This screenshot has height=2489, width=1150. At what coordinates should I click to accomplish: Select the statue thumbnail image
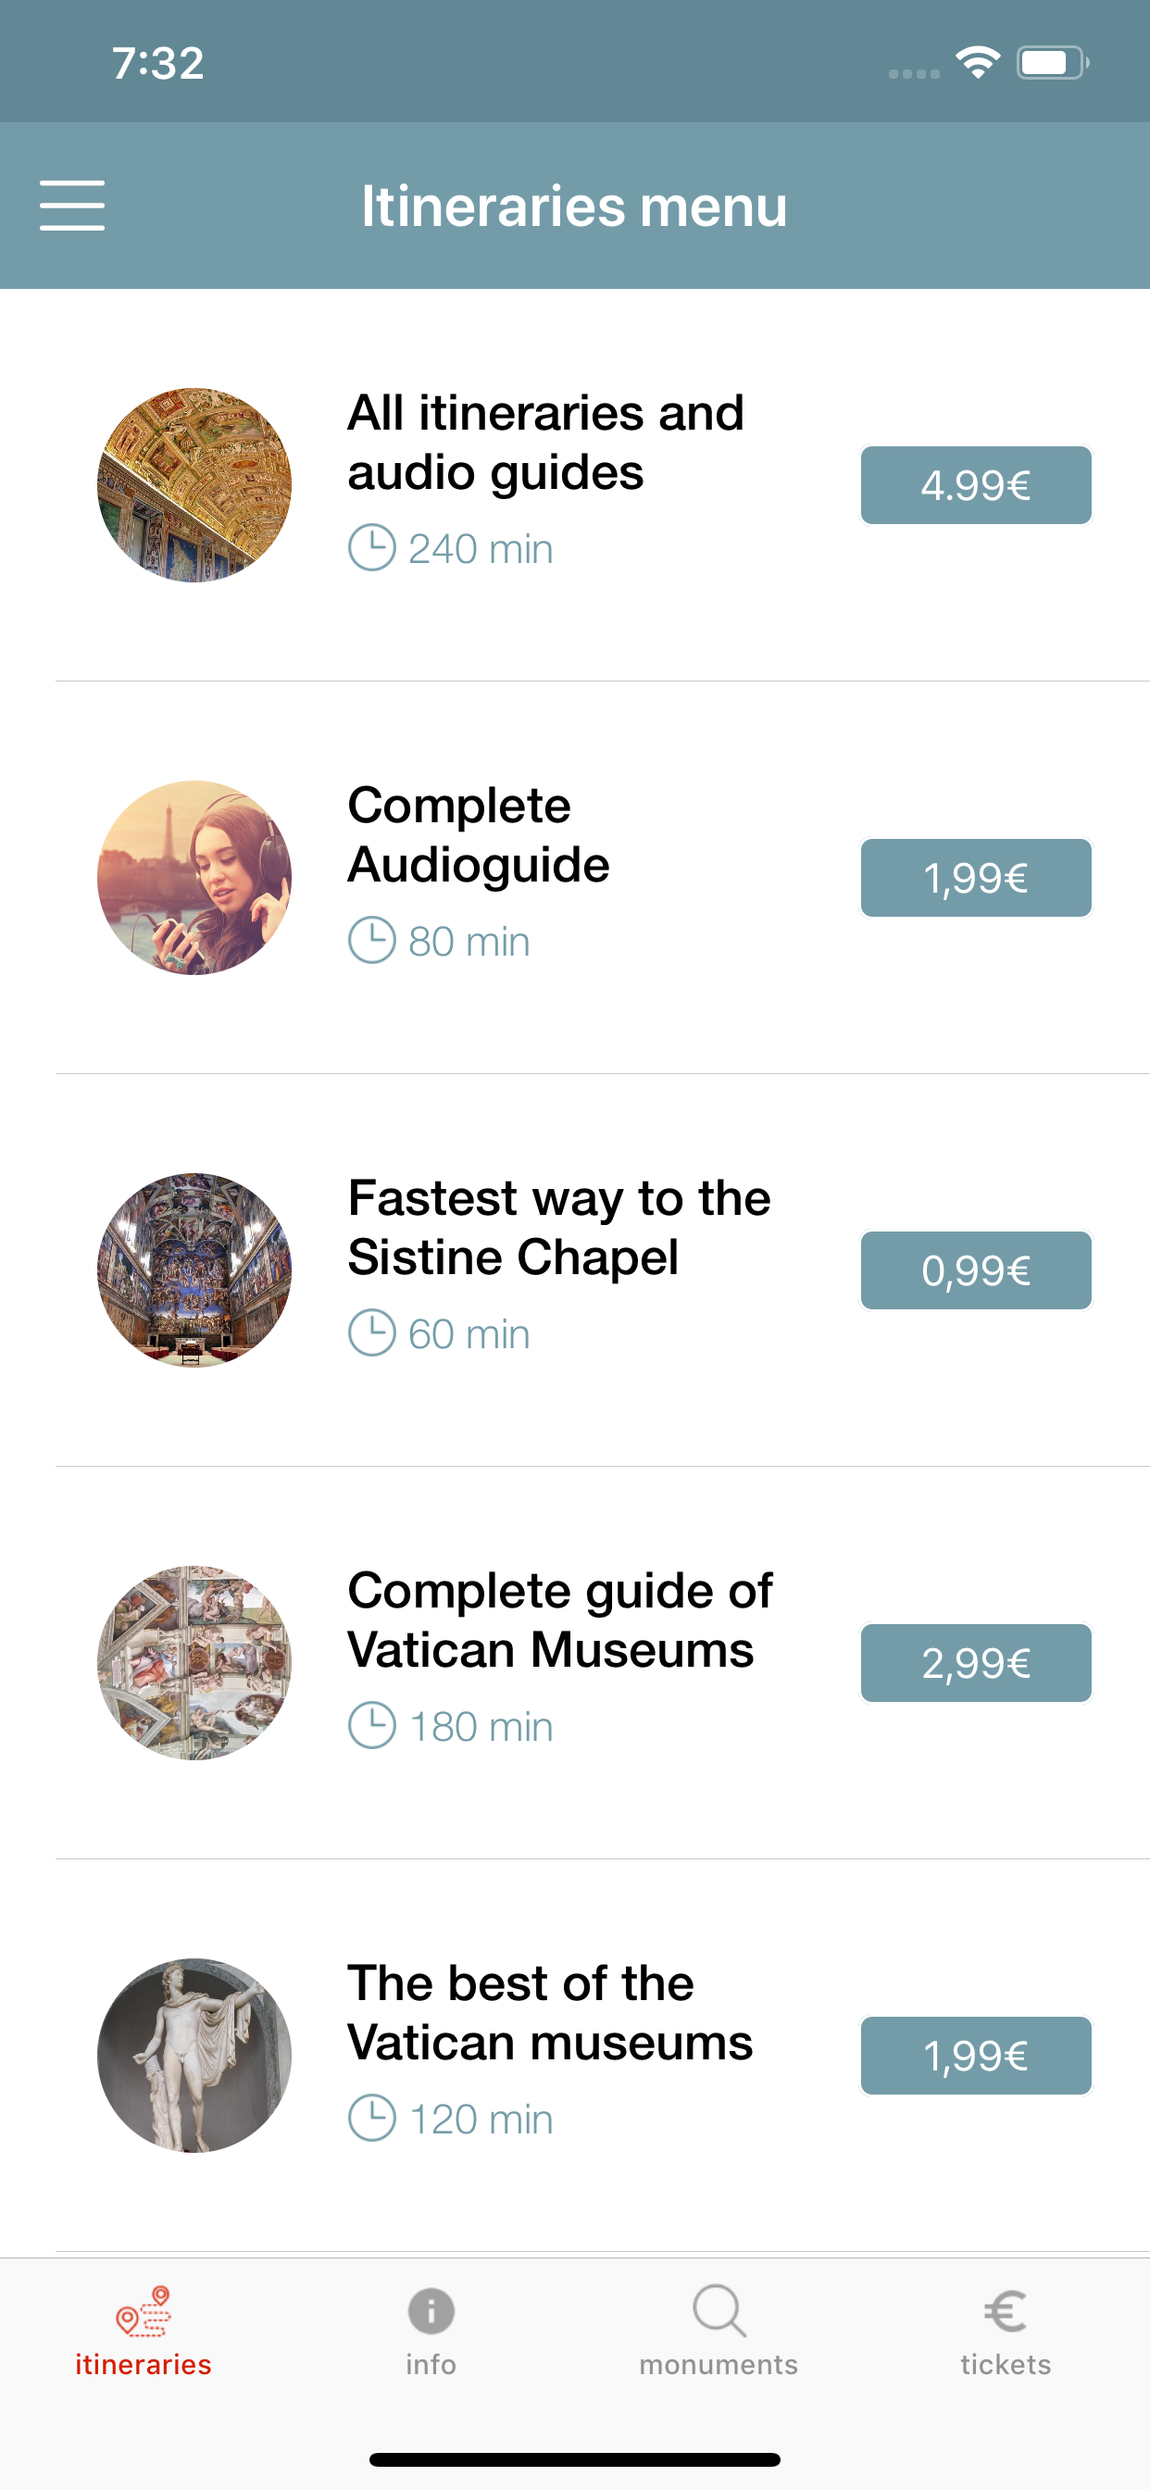[194, 2055]
